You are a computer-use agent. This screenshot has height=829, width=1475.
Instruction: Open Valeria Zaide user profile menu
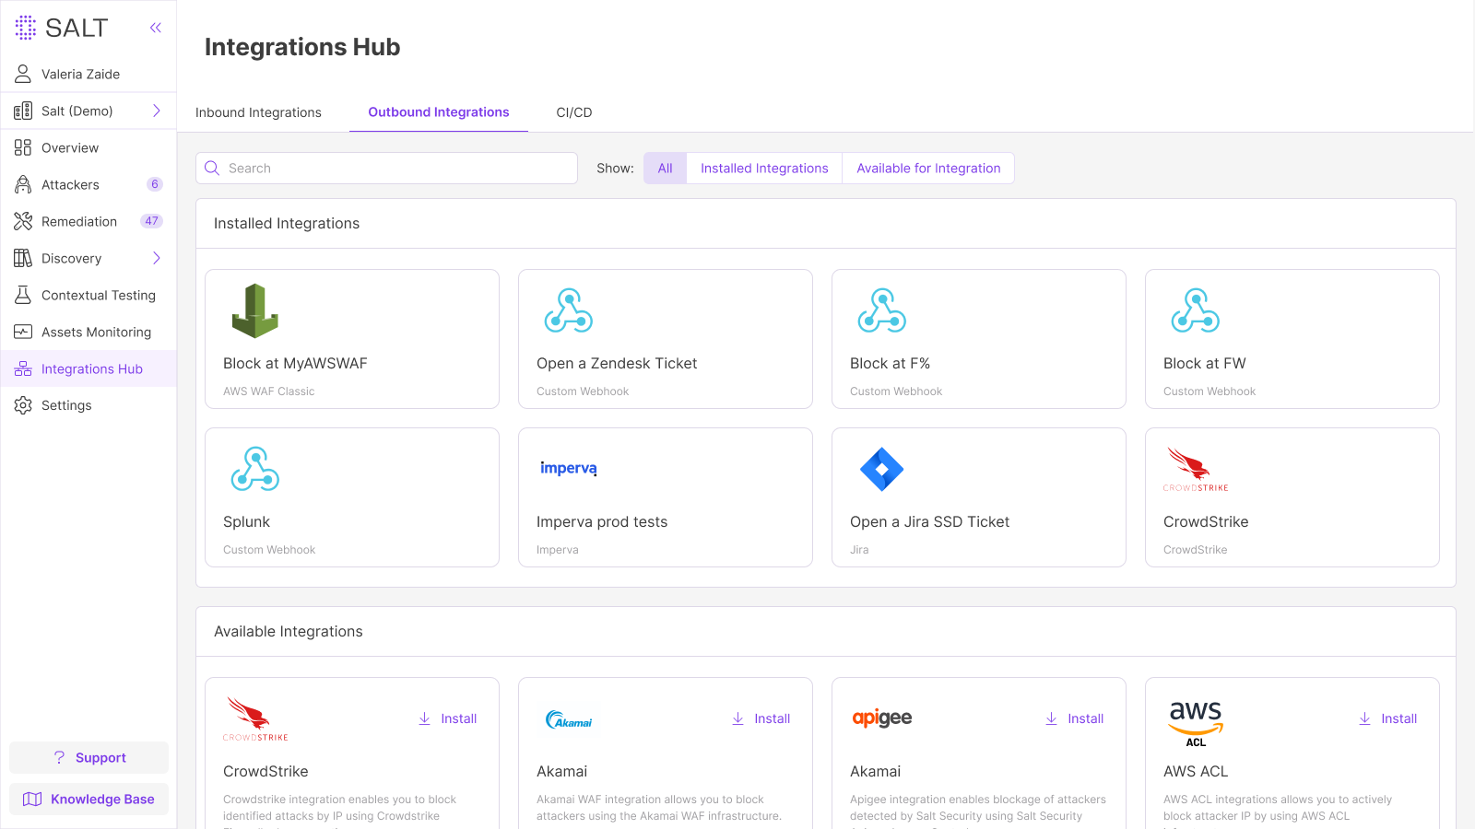[x=80, y=75]
